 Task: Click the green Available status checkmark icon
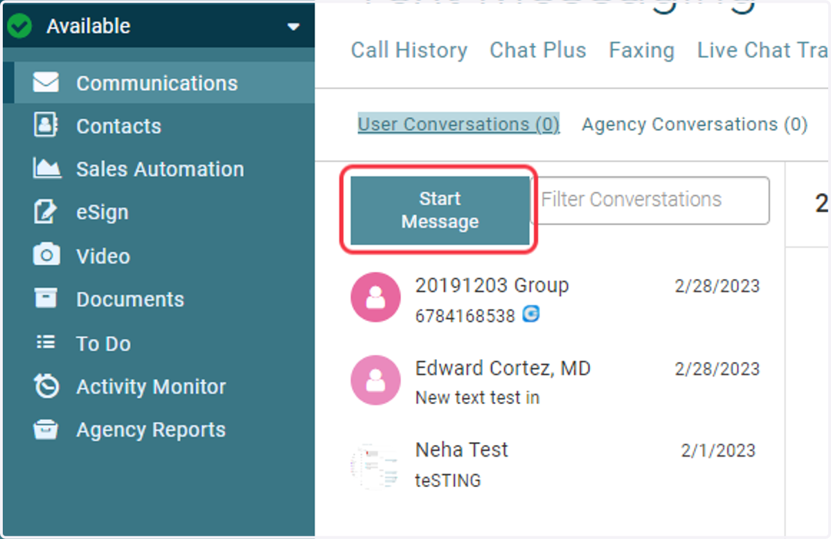coord(20,26)
